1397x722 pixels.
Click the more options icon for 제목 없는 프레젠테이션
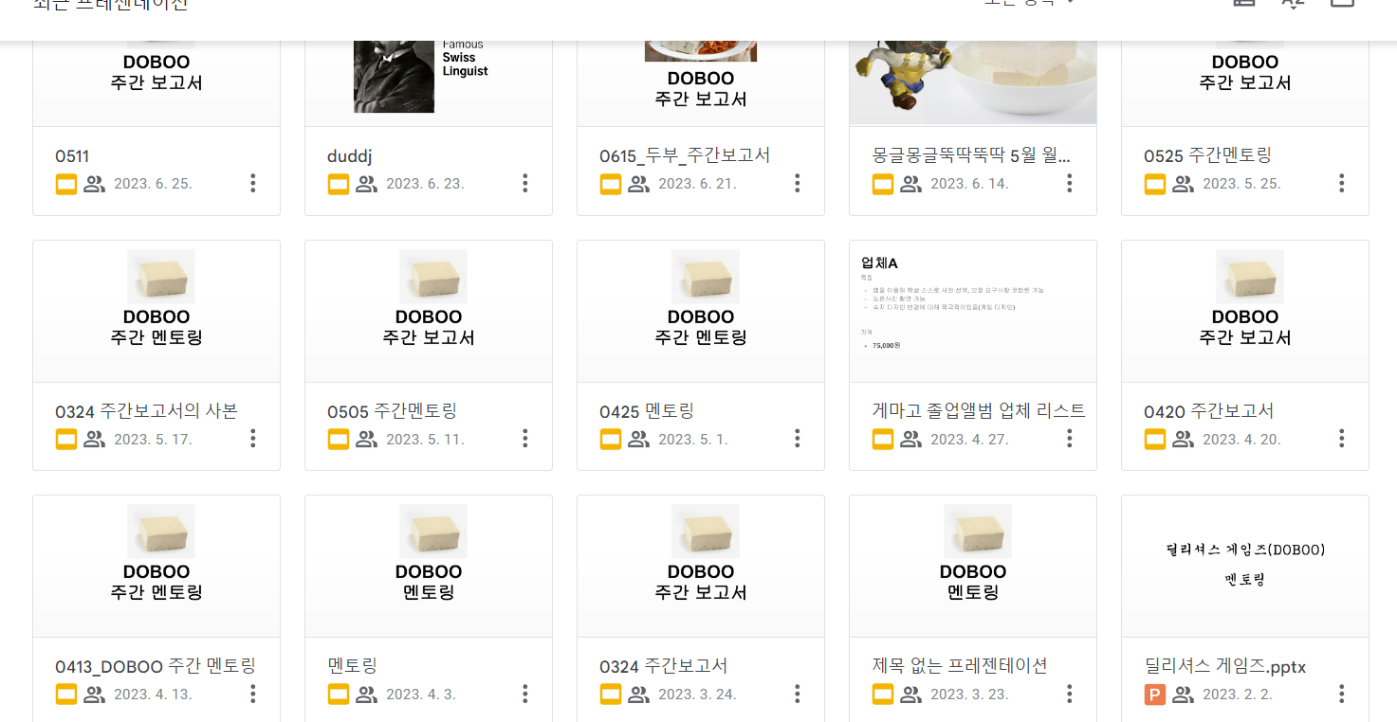1069,695
